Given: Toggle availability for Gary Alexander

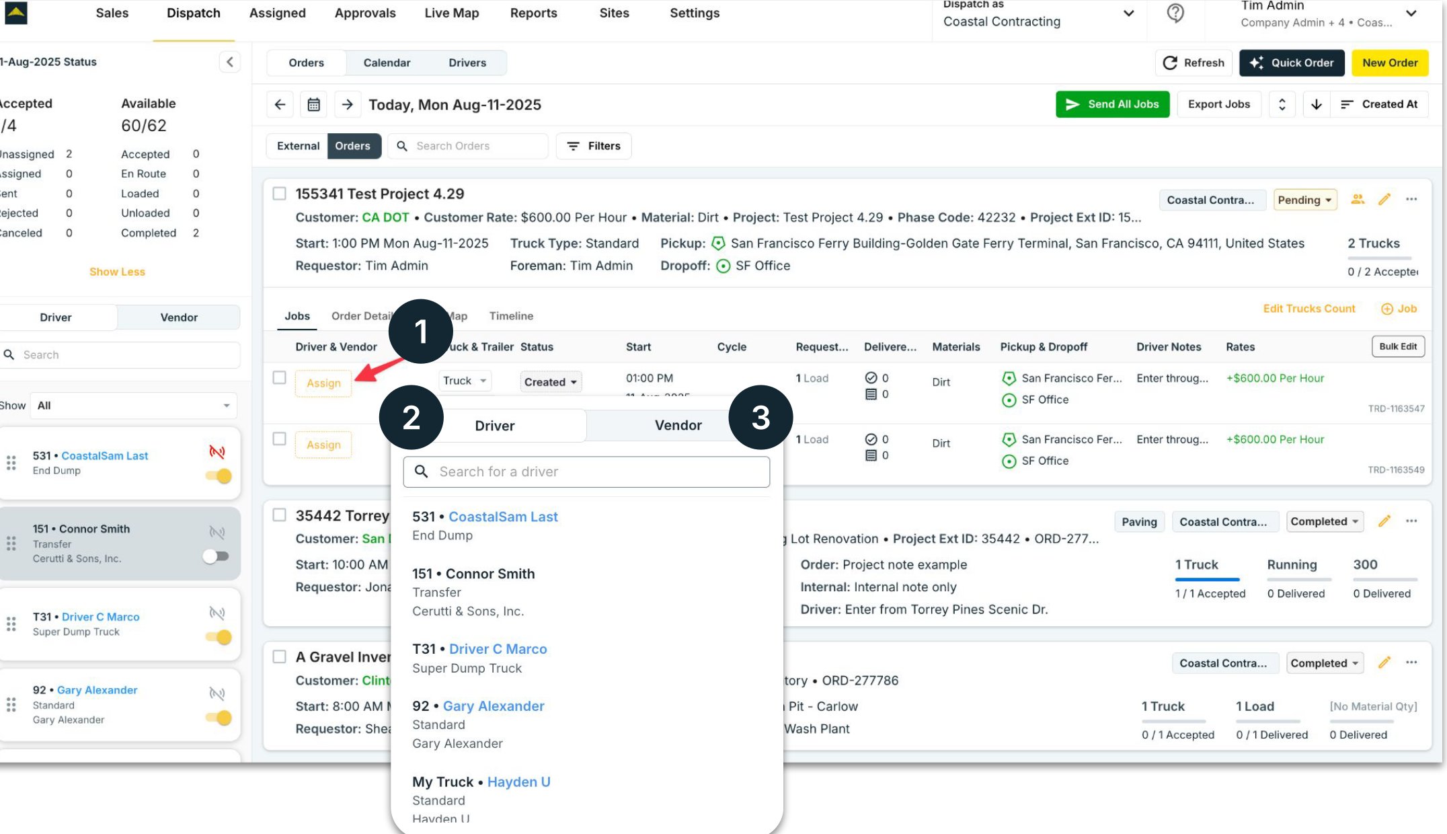Looking at the screenshot, I should (x=219, y=718).
